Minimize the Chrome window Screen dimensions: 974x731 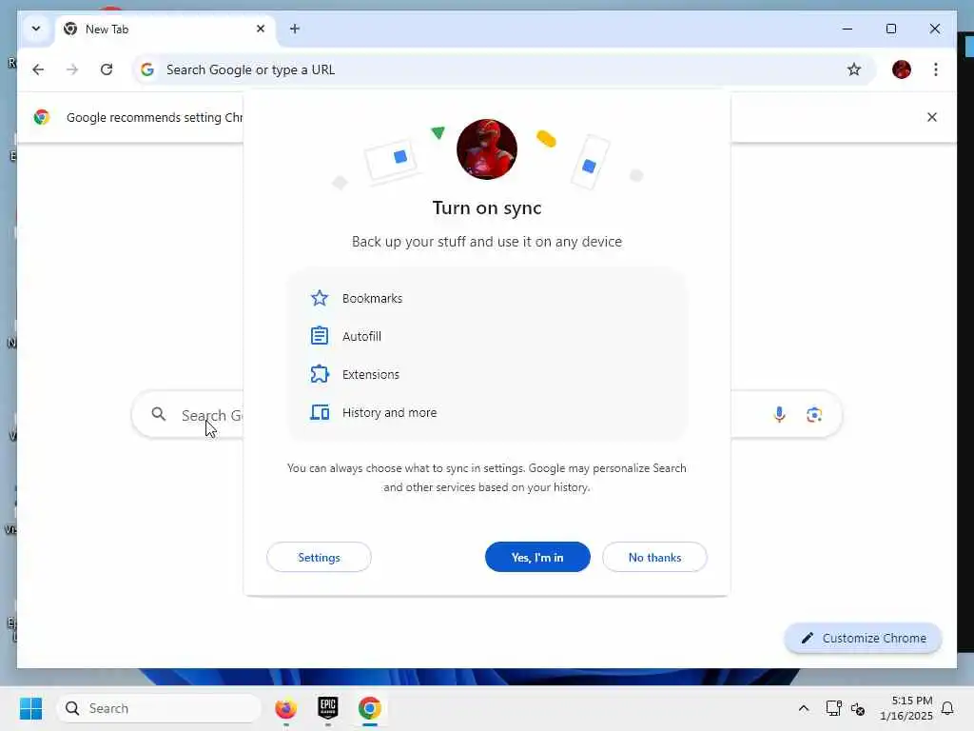pos(847,29)
